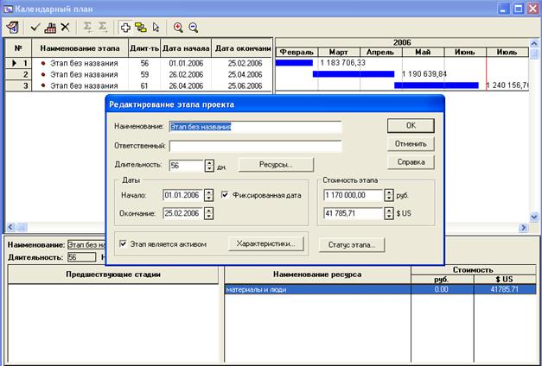Click the 'Отменить' button

(410, 143)
